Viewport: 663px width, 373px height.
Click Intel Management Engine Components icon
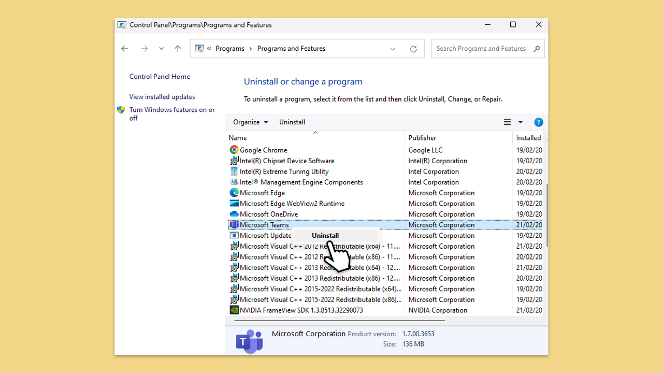[234, 182]
